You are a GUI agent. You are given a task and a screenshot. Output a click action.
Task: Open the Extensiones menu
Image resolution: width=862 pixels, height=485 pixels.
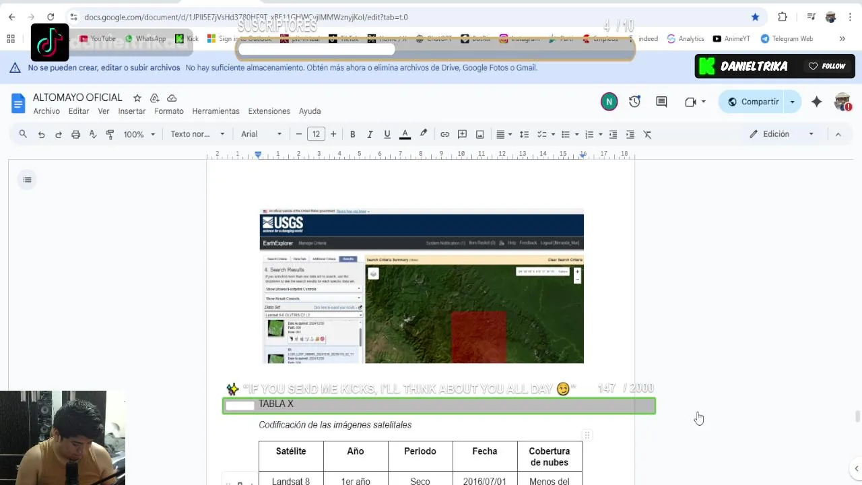[269, 111]
